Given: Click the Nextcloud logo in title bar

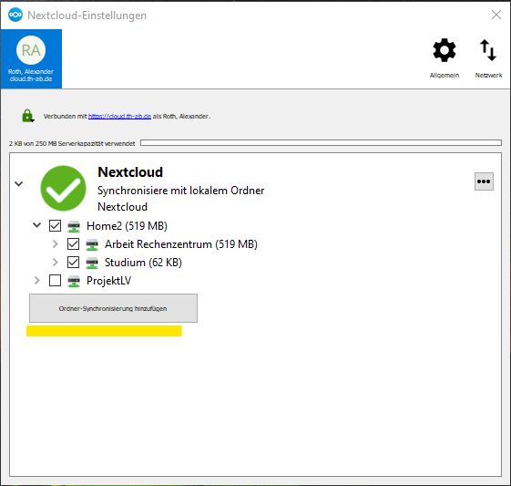Looking at the screenshot, I should (x=15, y=15).
